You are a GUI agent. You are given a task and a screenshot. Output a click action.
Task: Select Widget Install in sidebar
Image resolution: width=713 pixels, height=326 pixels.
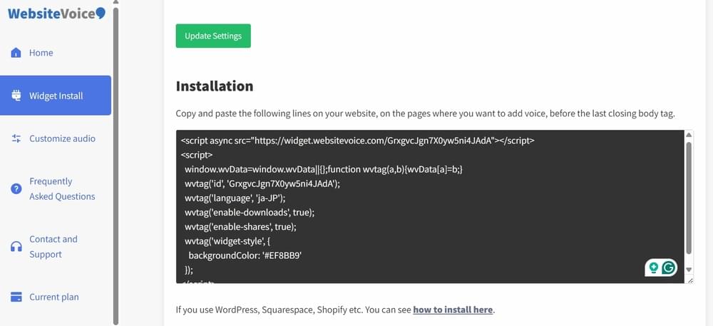point(56,96)
